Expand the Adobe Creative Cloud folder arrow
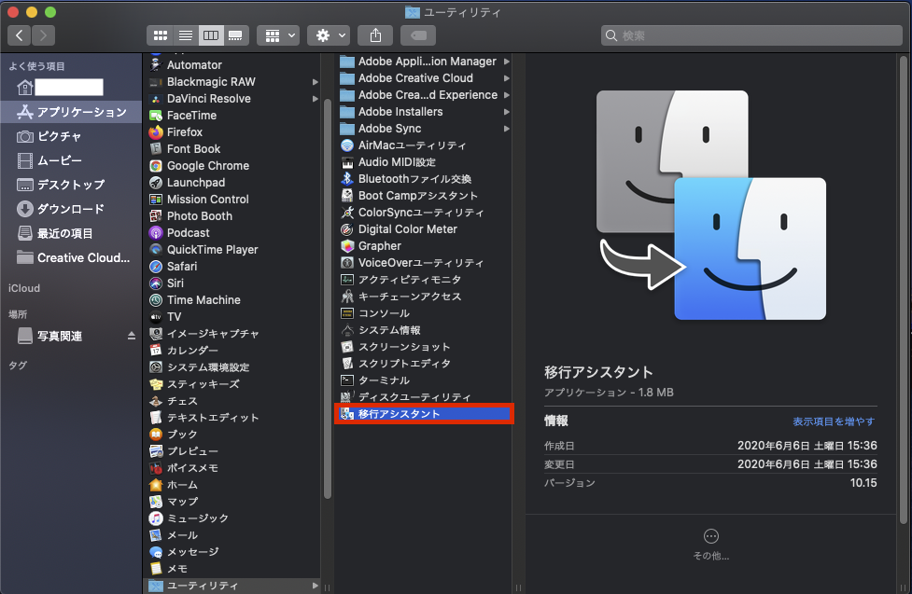This screenshot has width=912, height=594. (507, 78)
